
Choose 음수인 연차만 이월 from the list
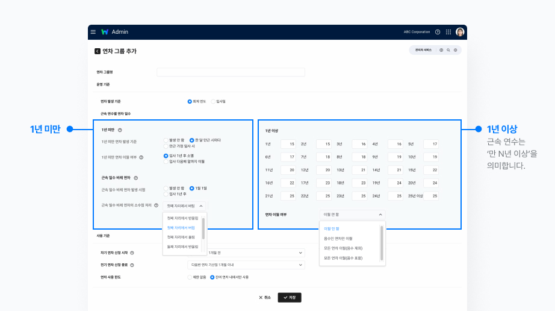[x=338, y=239]
